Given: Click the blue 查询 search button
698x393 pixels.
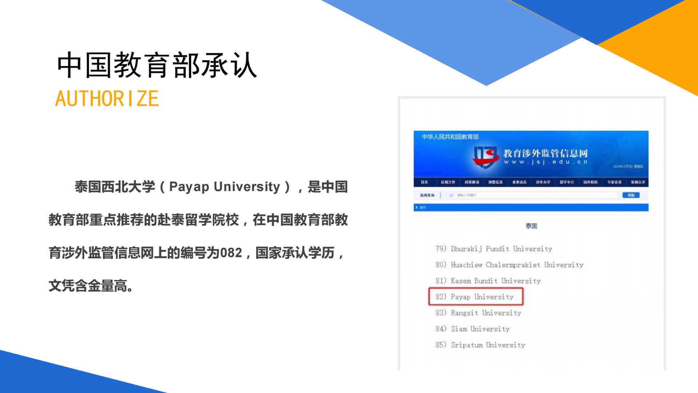Looking at the screenshot, I should pyautogui.click(x=631, y=195).
